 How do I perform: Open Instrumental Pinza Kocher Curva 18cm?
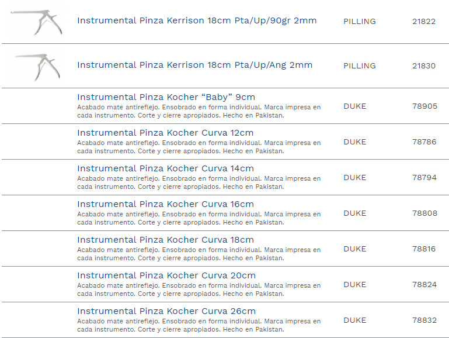tap(165, 240)
